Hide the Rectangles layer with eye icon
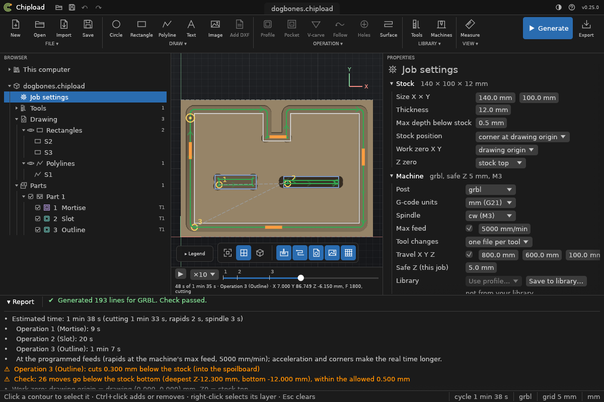The height and width of the screenshot is (402, 604). point(31,130)
